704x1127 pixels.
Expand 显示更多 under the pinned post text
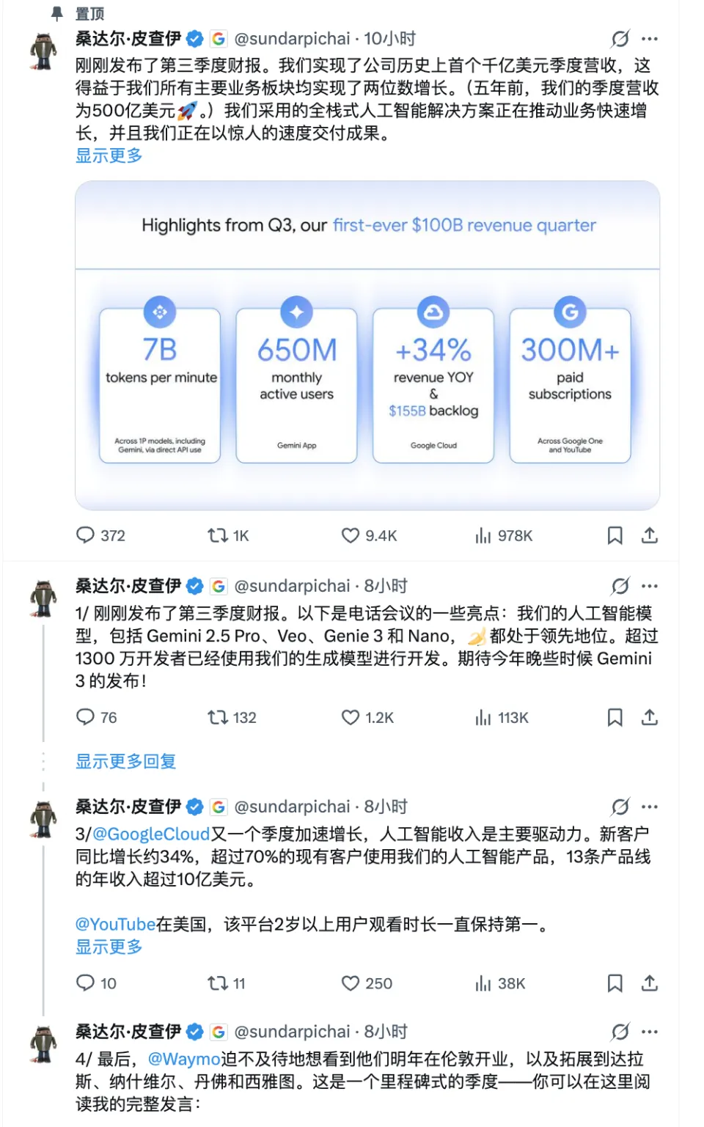pyautogui.click(x=109, y=155)
